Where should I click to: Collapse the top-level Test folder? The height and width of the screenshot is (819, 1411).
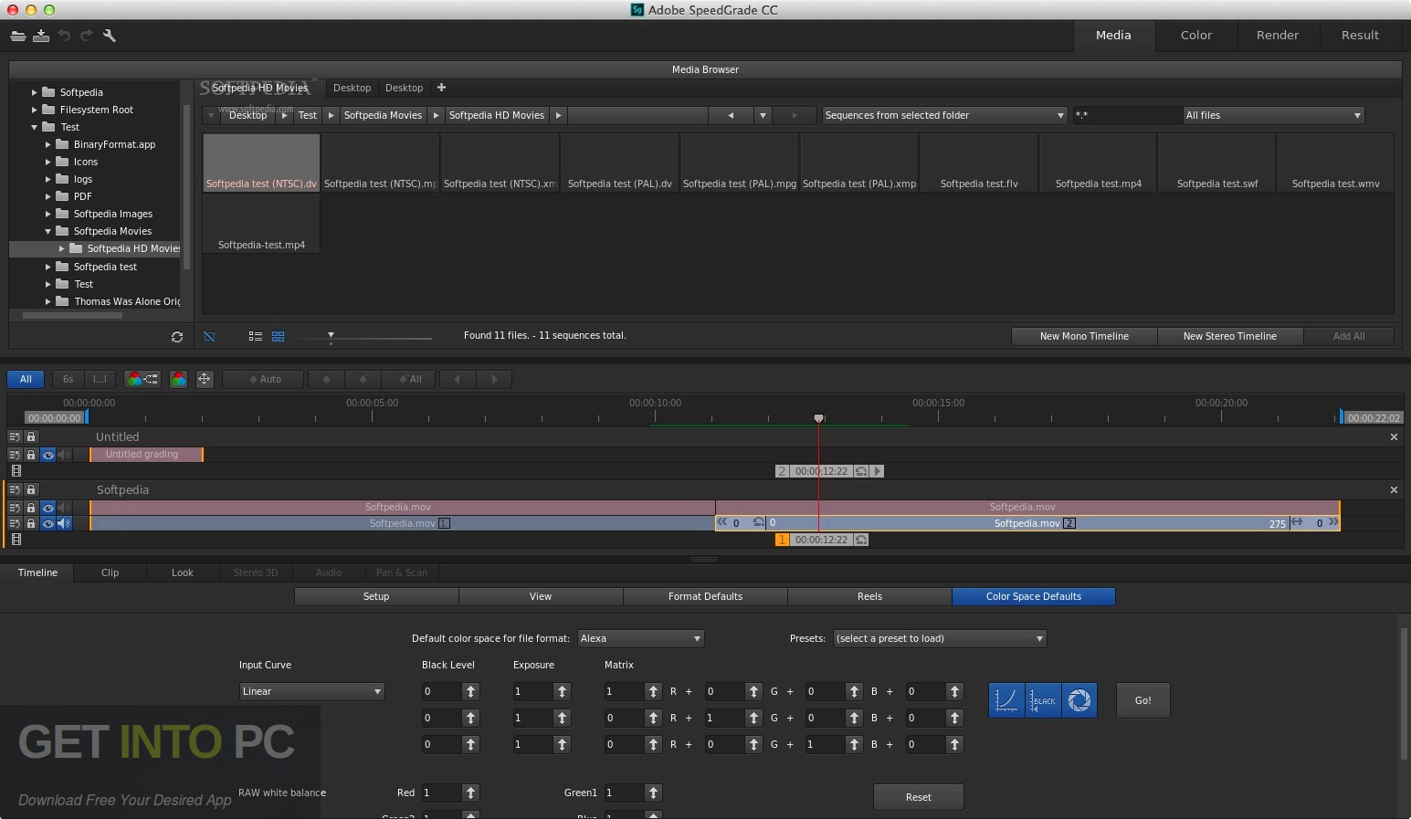tap(35, 127)
